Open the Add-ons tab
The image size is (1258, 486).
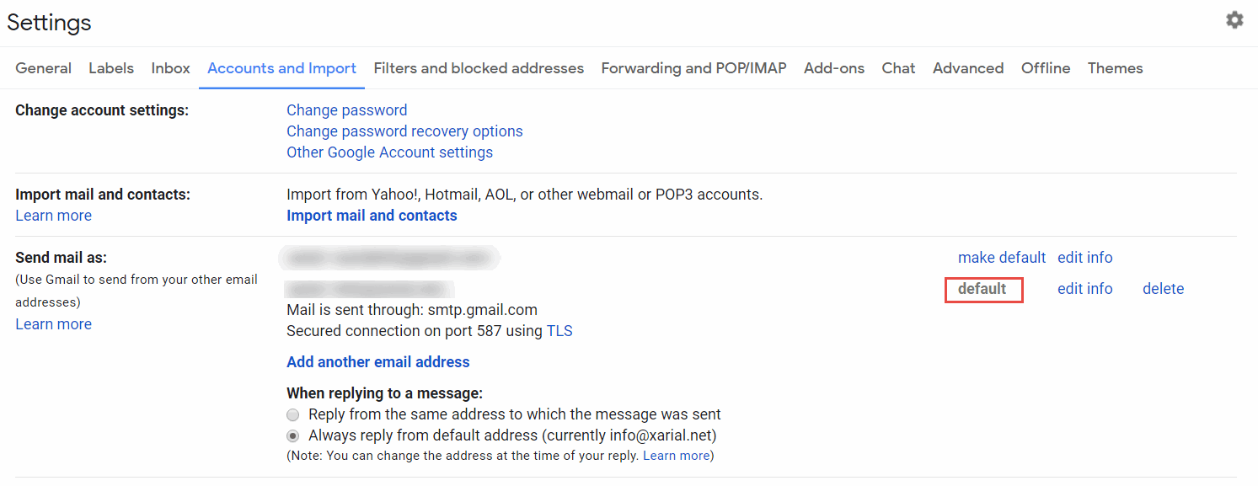(x=833, y=67)
